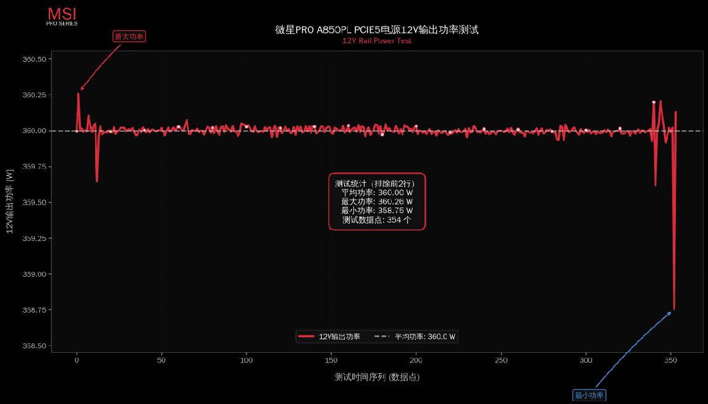Click the dashed gray line swatch in legend

(x=382, y=336)
